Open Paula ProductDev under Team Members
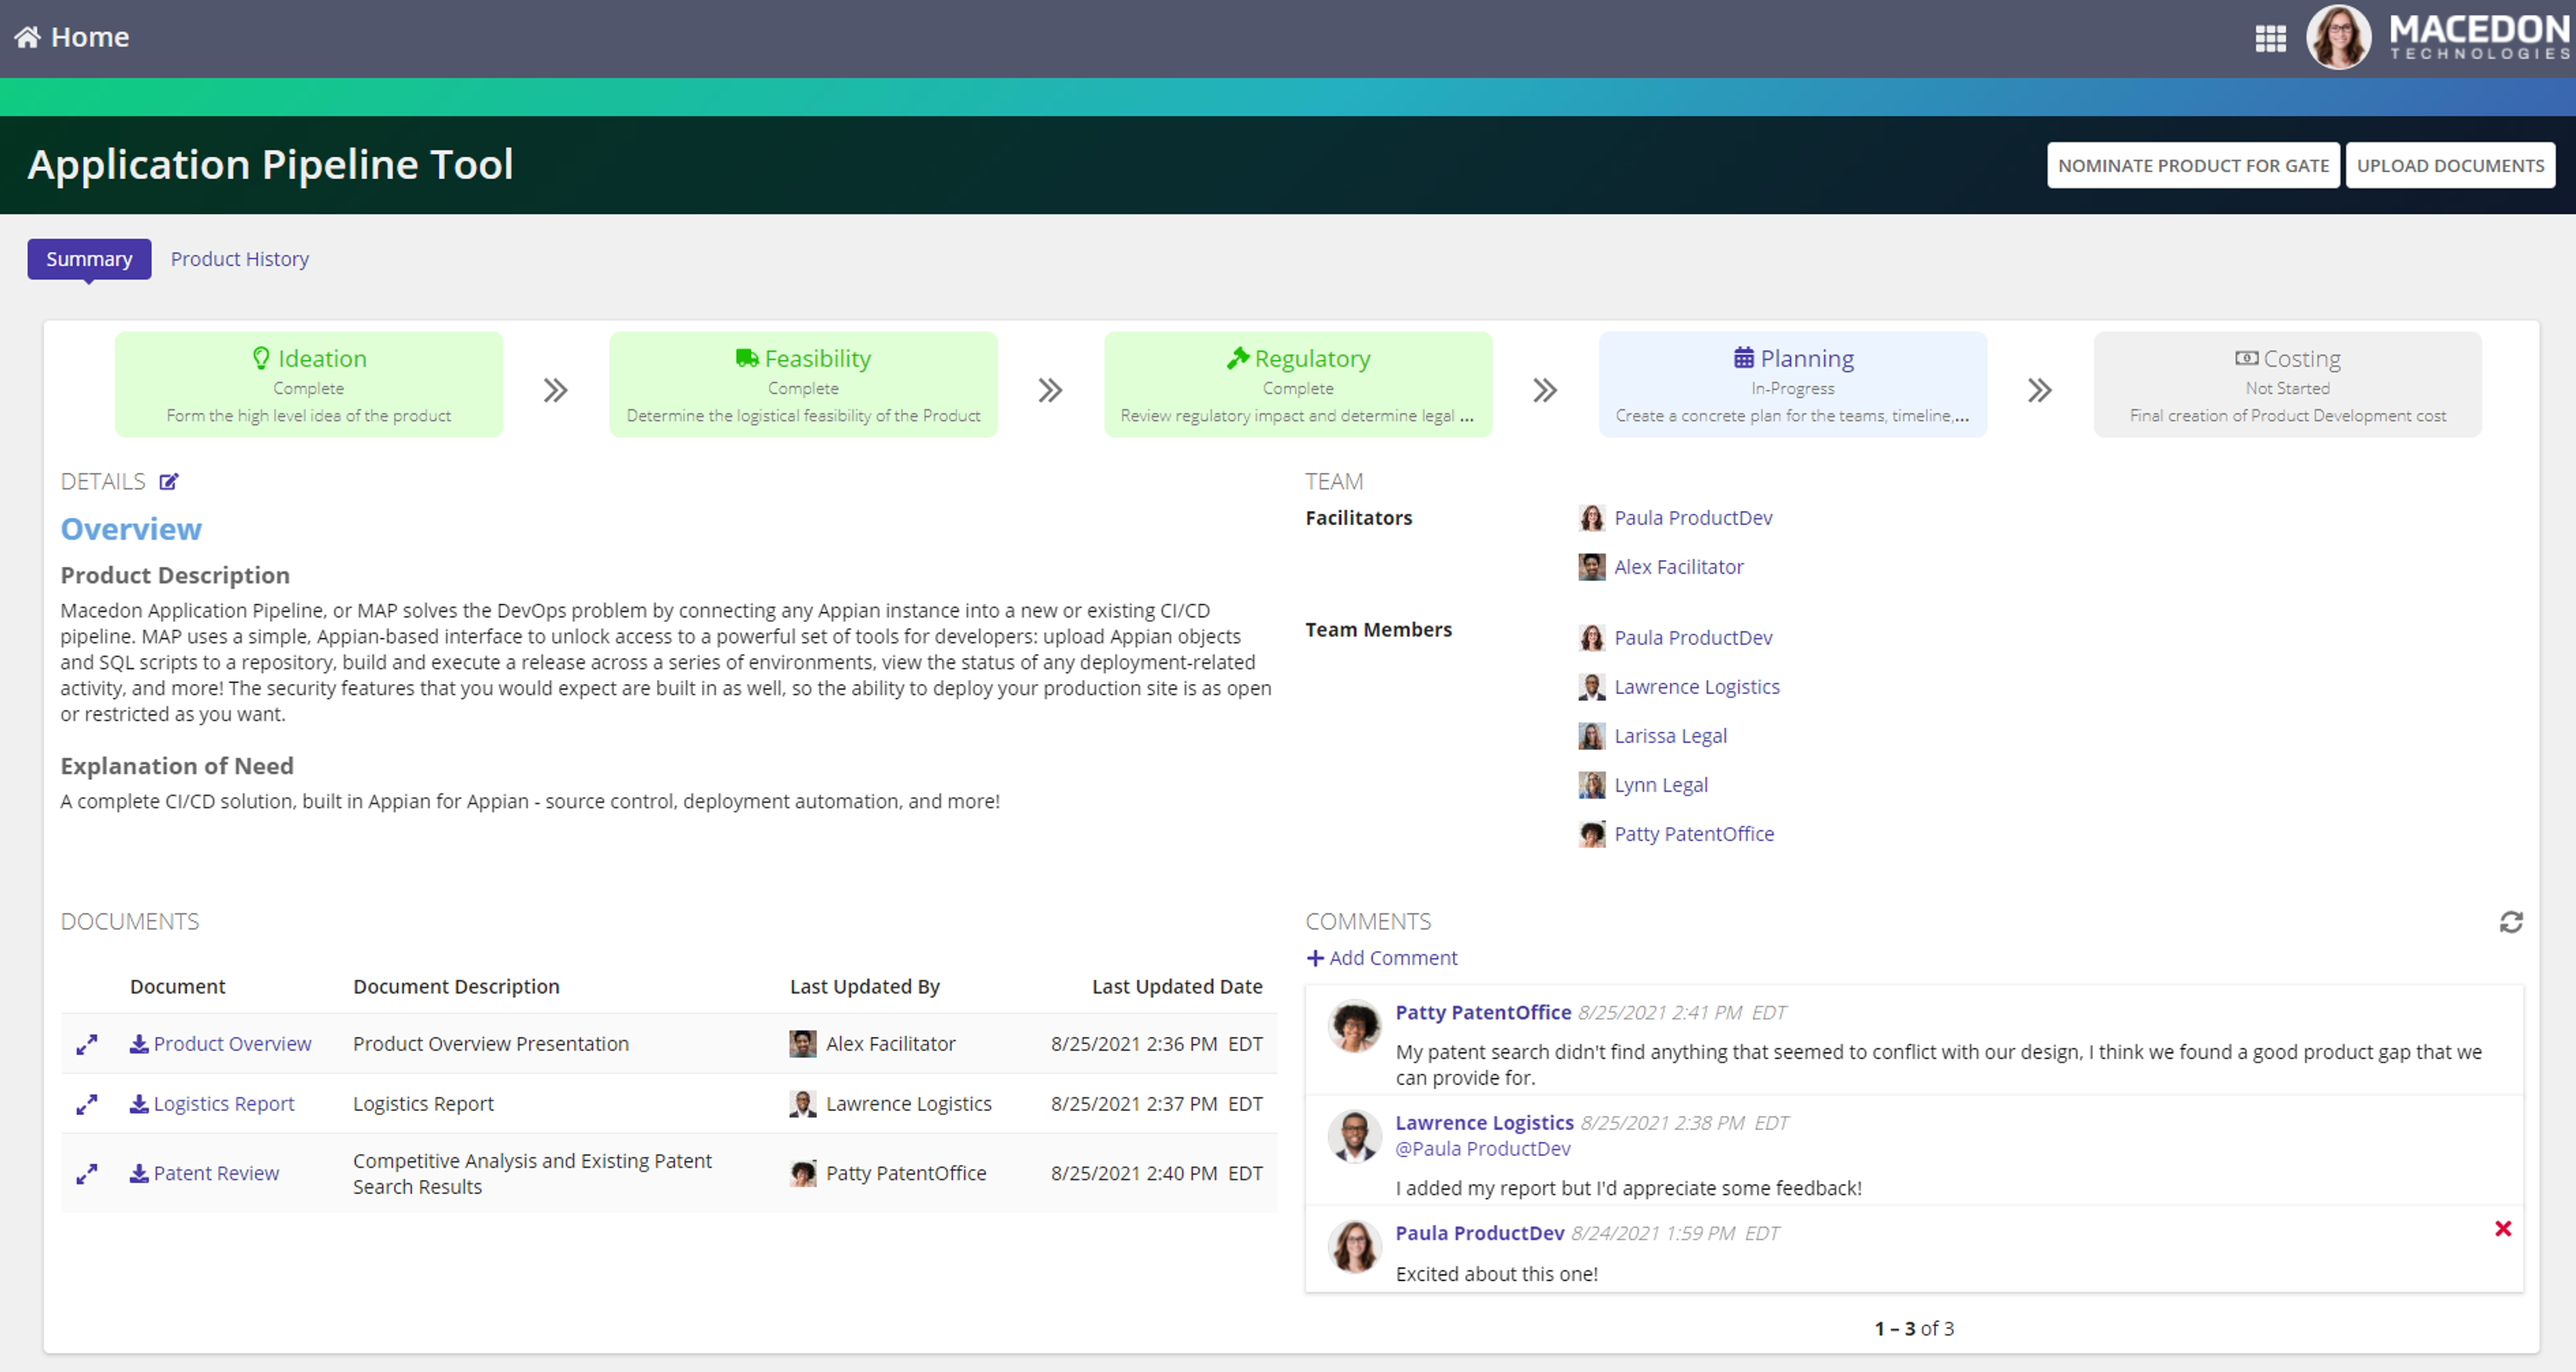The width and height of the screenshot is (2576, 1372). pos(1693,638)
